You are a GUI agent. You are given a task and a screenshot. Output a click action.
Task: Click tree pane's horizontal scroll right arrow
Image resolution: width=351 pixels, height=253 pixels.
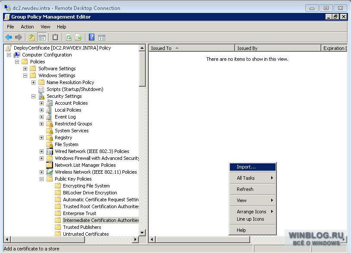pos(135,240)
